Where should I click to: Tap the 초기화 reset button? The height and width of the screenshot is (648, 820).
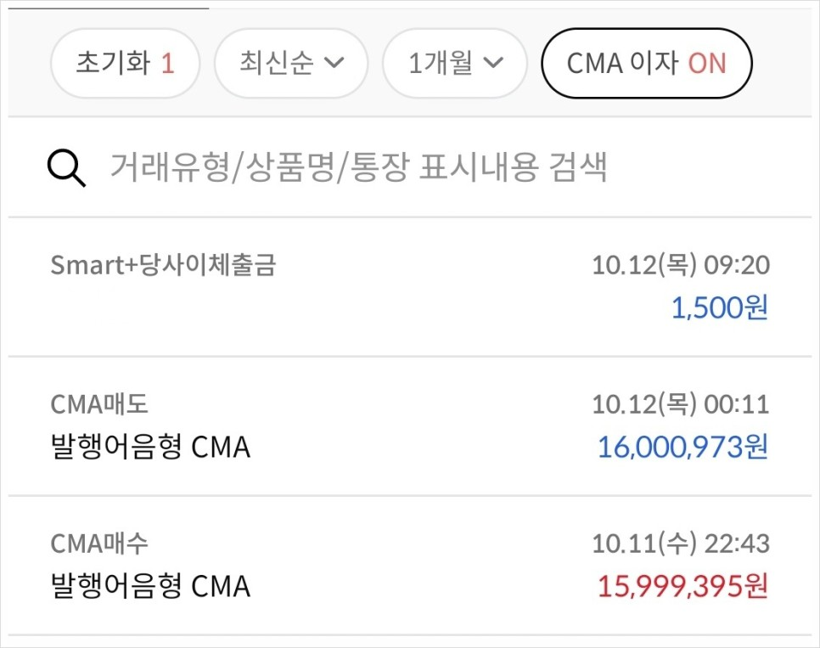click(x=125, y=64)
